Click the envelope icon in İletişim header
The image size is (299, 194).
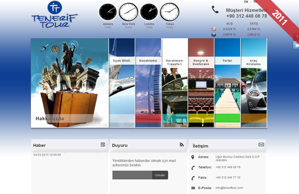(261, 144)
